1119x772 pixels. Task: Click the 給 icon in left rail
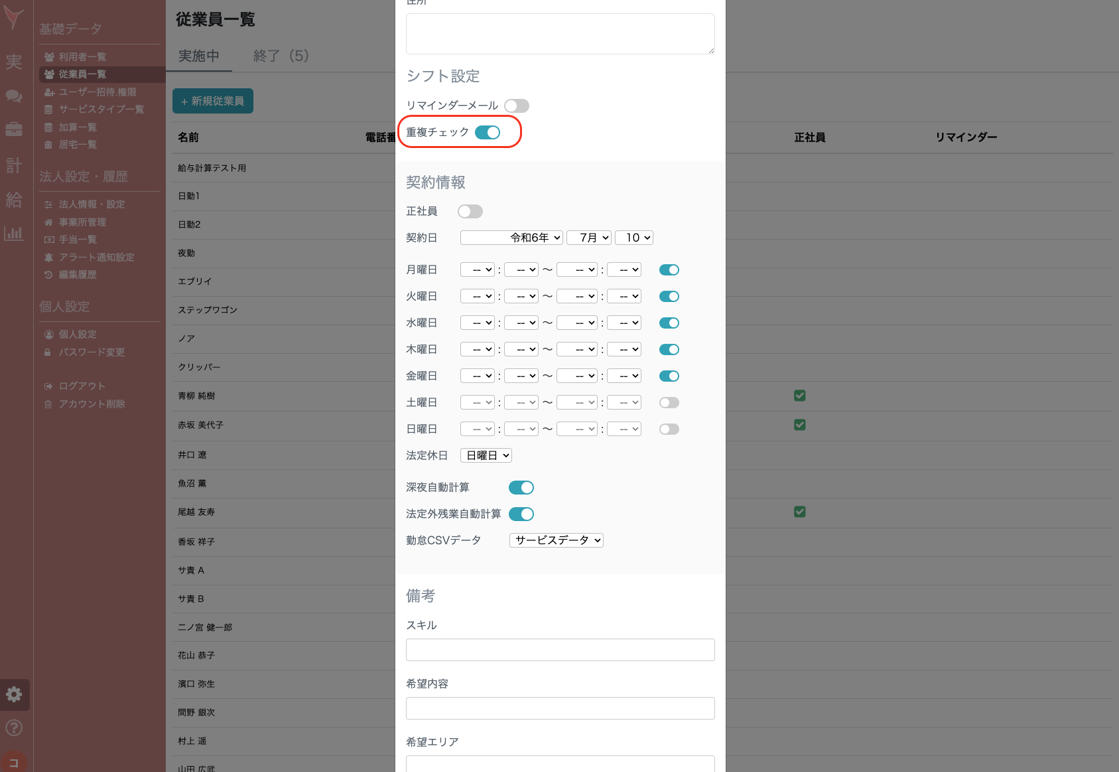tap(14, 200)
